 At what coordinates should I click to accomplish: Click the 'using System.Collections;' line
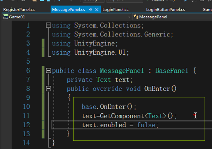point(98,26)
